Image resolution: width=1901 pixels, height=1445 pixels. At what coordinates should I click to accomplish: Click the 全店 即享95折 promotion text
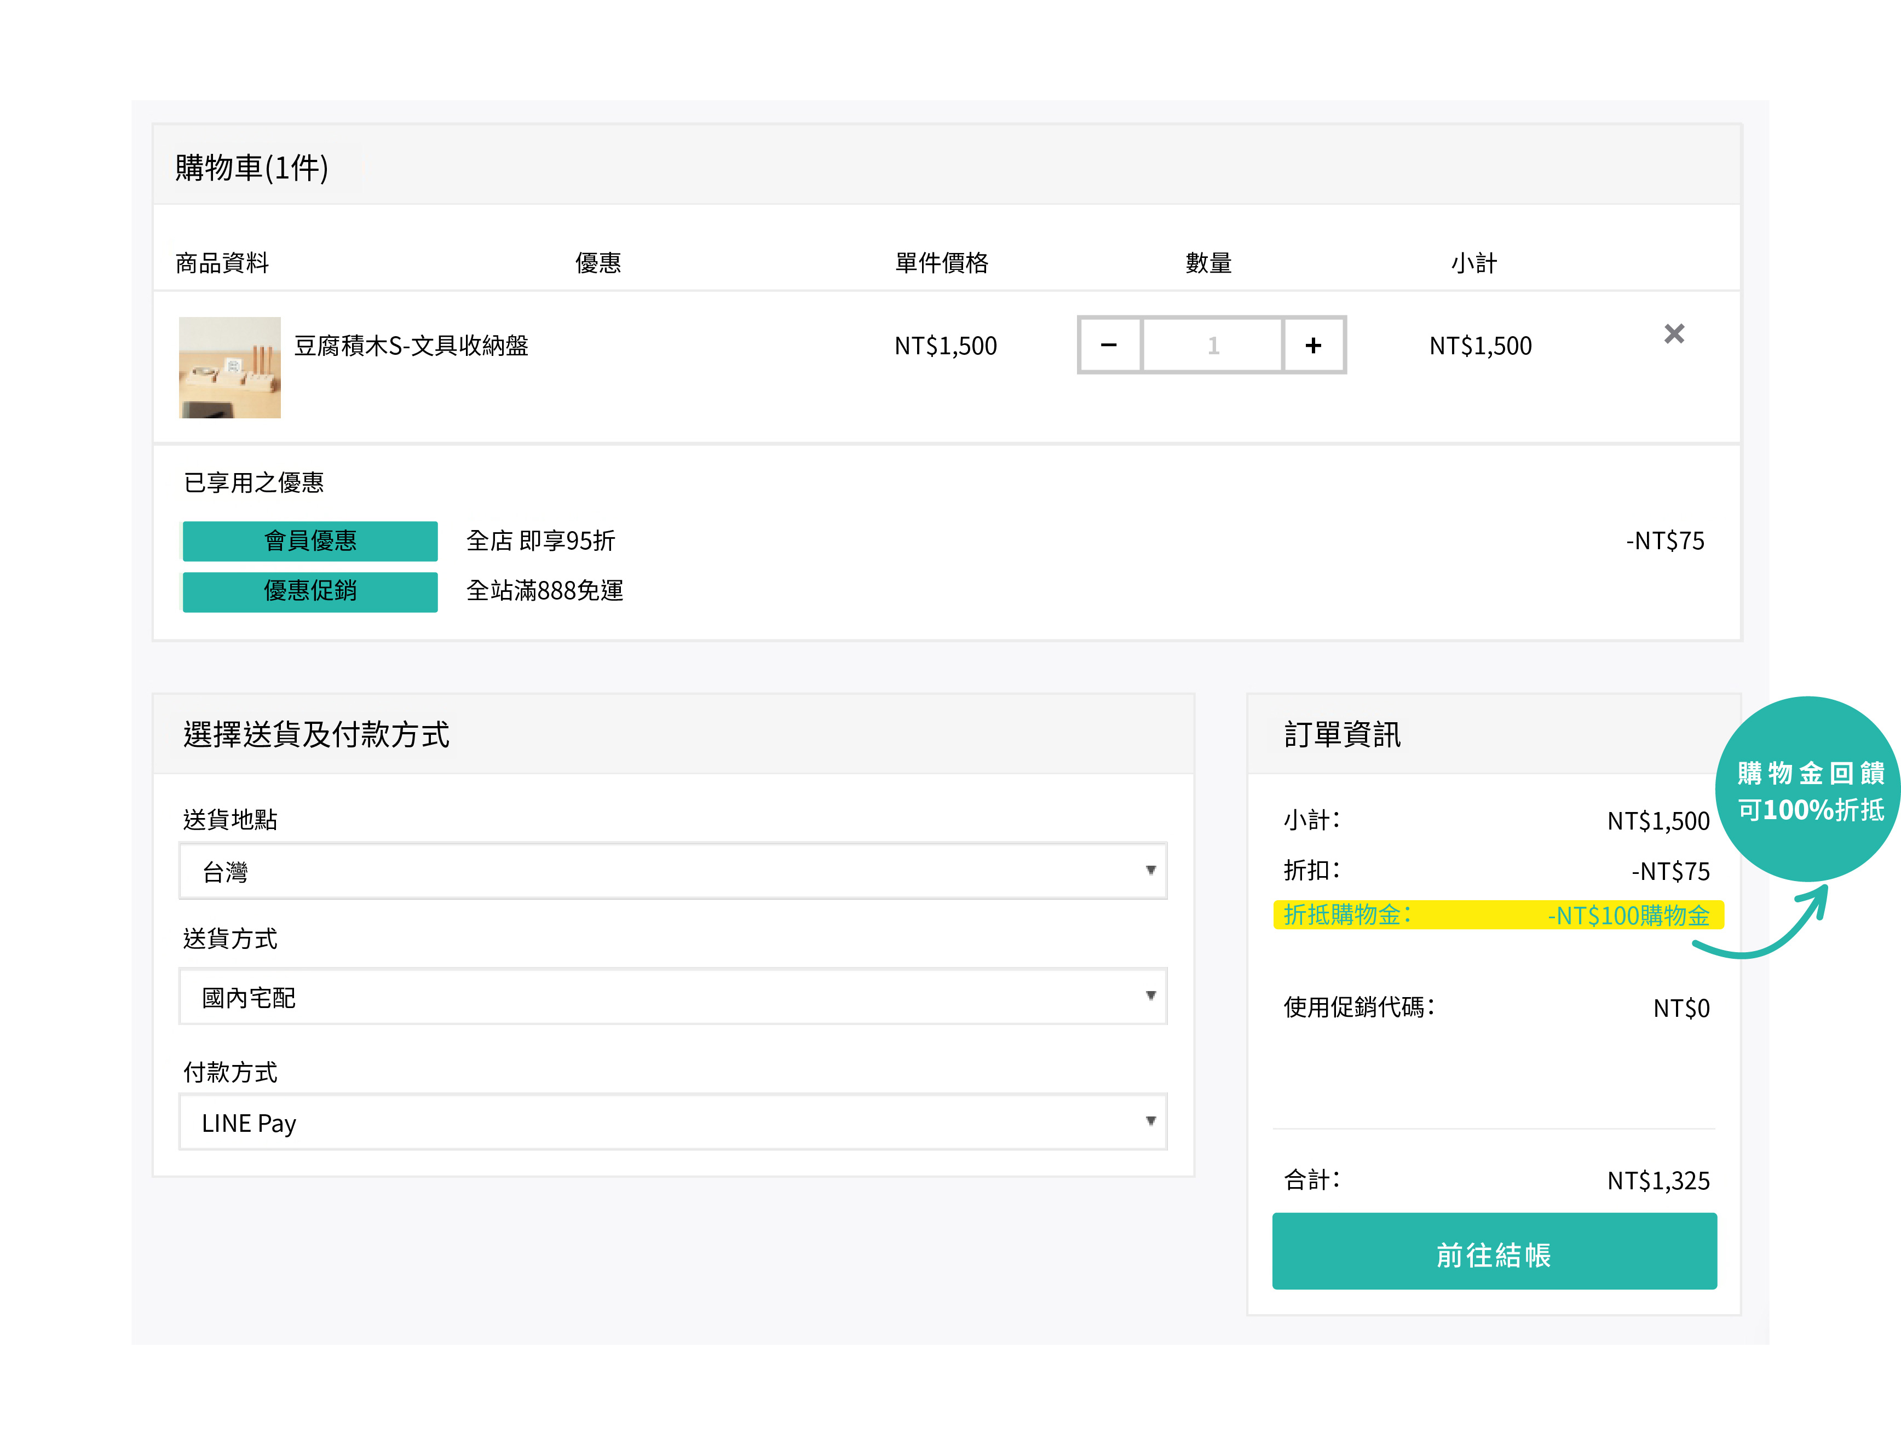540,541
